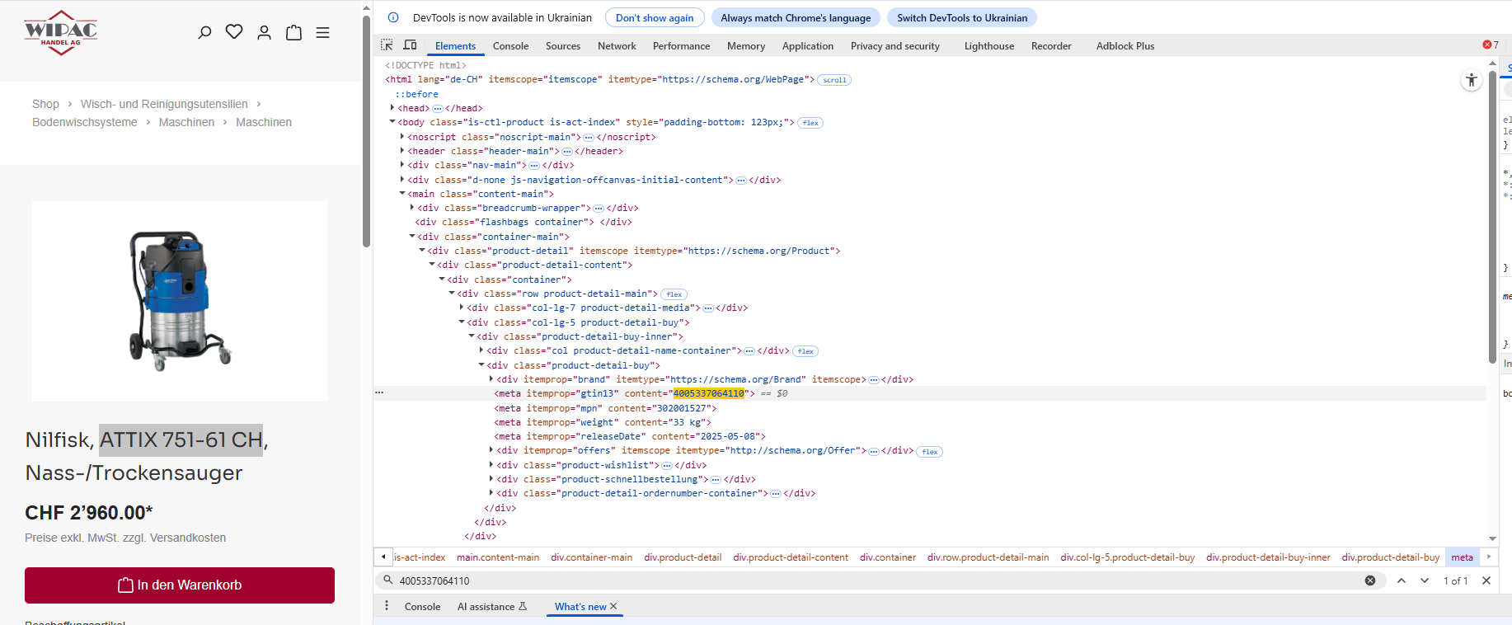Viewport: 1512px width, 625px height.
Task: Switch to the Console tab in top bar
Action: [x=510, y=46]
